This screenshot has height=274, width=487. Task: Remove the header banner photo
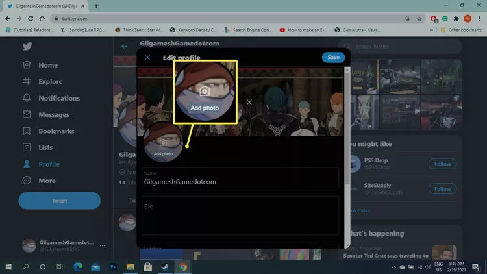[x=249, y=102]
